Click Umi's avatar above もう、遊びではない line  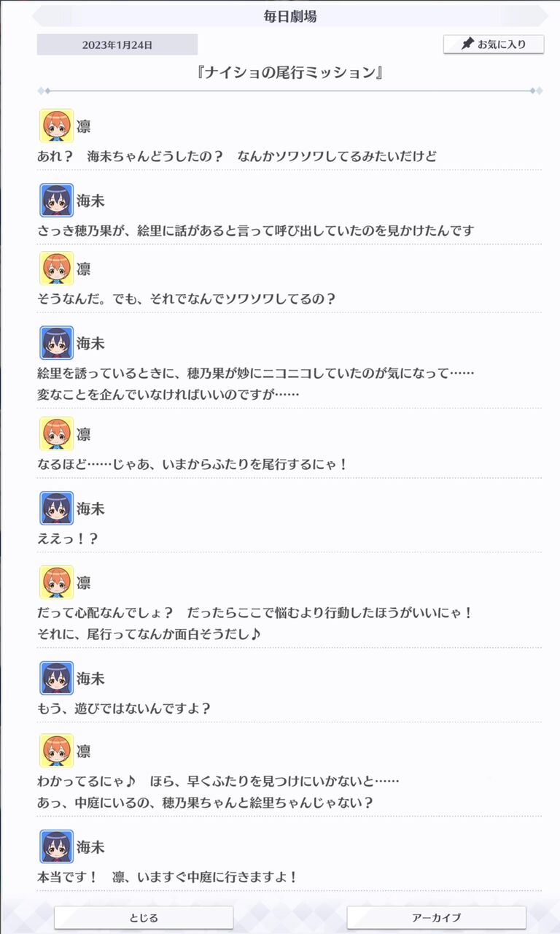pos(56,679)
